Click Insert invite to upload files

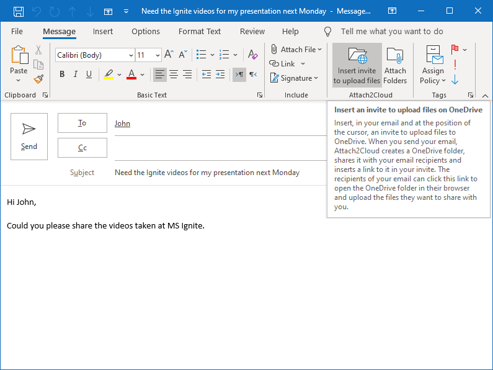click(357, 65)
